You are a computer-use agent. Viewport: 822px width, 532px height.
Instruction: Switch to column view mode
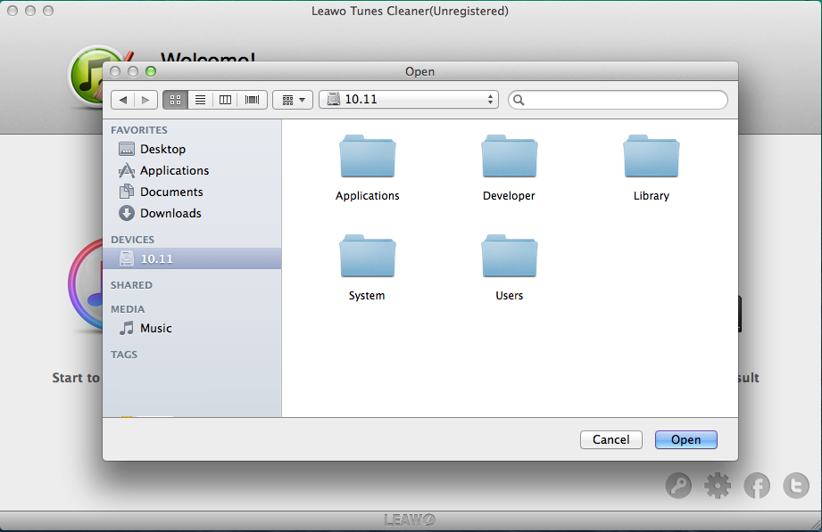(226, 100)
